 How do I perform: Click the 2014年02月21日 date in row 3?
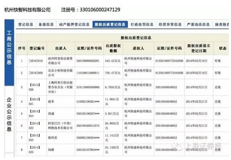pyautogui.click(x=196, y=87)
